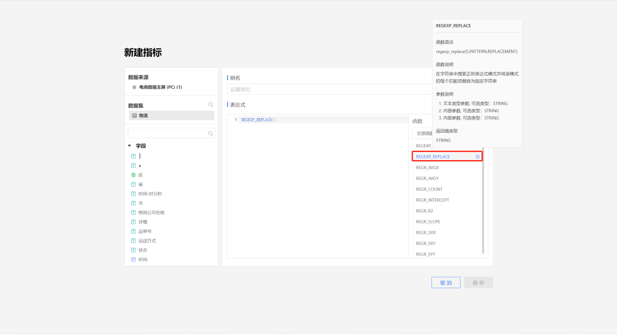The height and width of the screenshot is (334, 617).
Task: Click the text-type icon beside 运单号
Action: pyautogui.click(x=133, y=231)
